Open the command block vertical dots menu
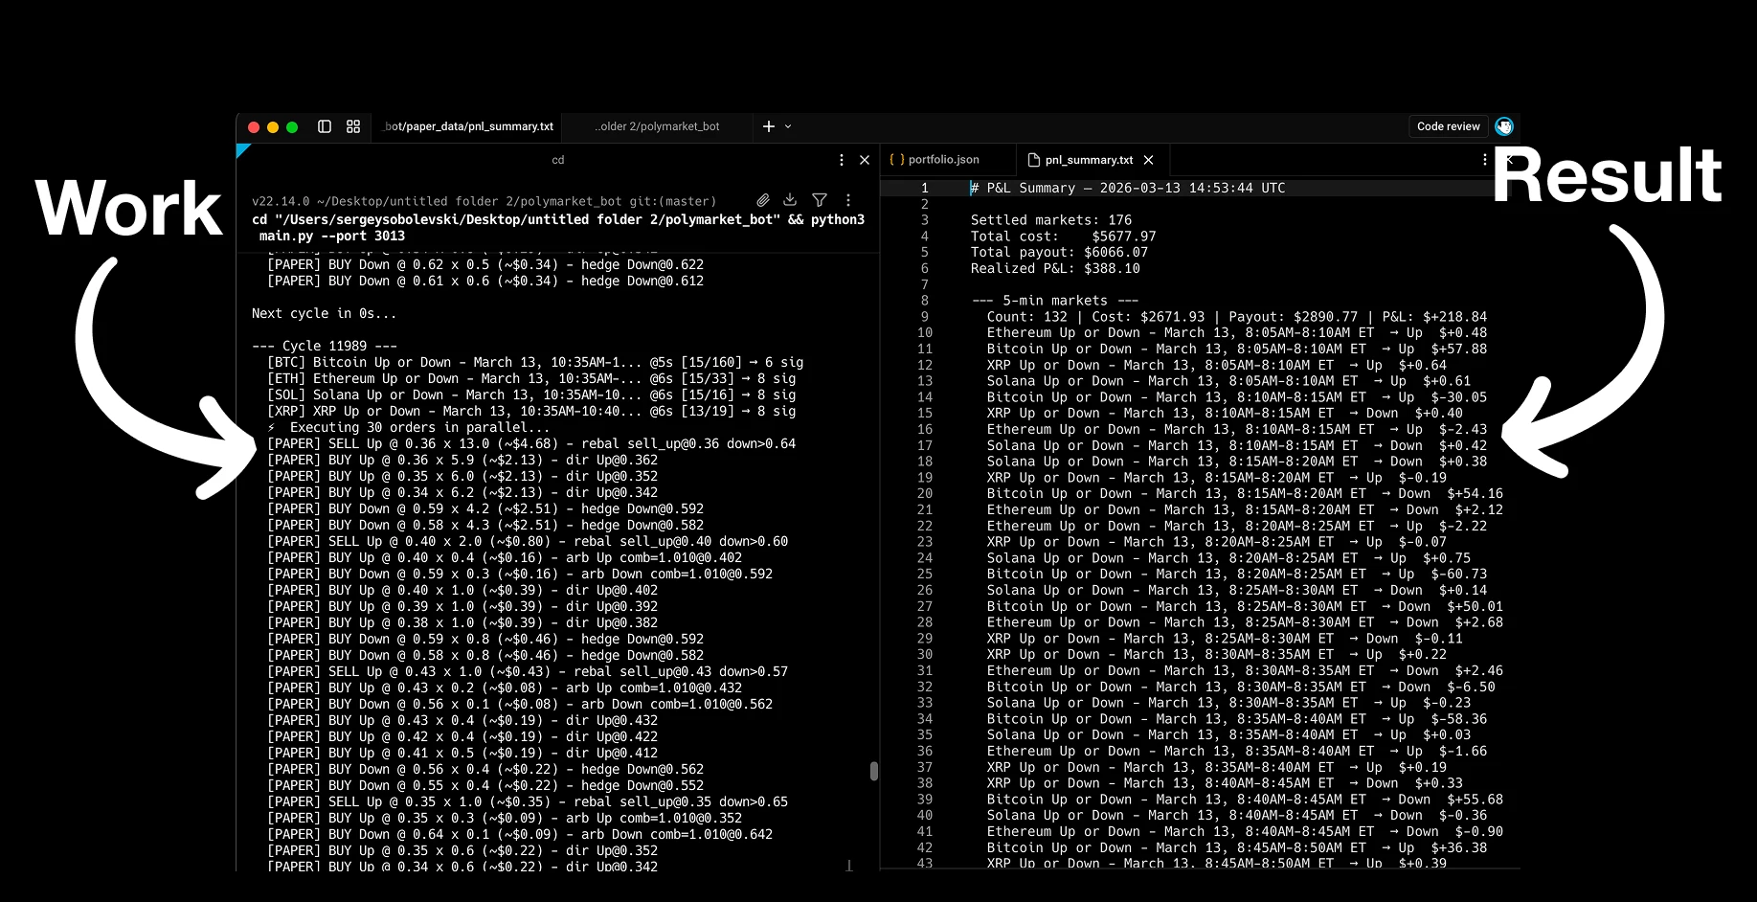Image resolution: width=1757 pixels, height=902 pixels. tap(848, 200)
